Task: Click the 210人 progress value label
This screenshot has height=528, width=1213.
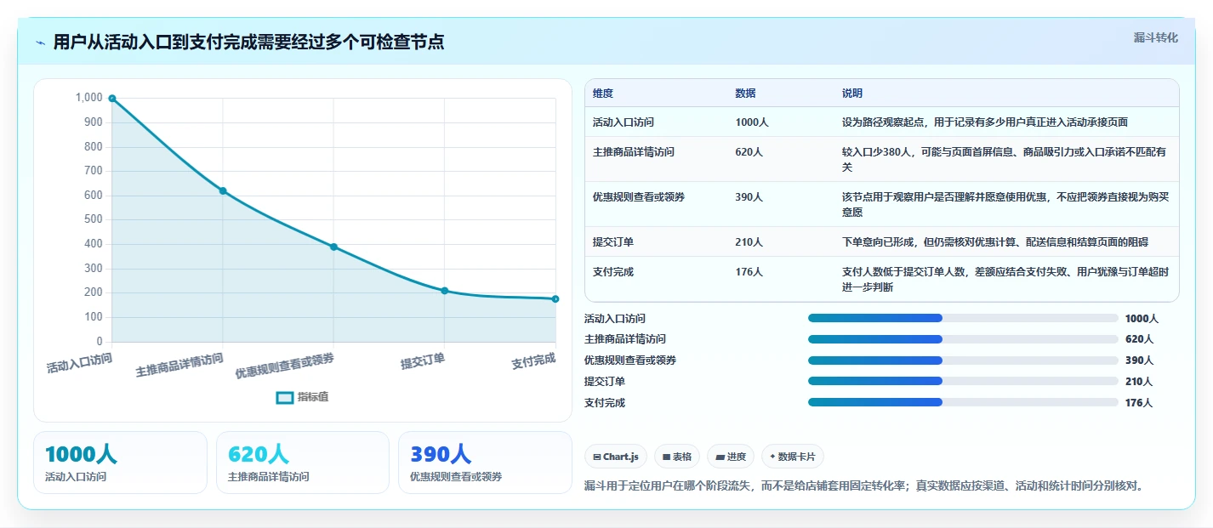Action: (x=1139, y=382)
